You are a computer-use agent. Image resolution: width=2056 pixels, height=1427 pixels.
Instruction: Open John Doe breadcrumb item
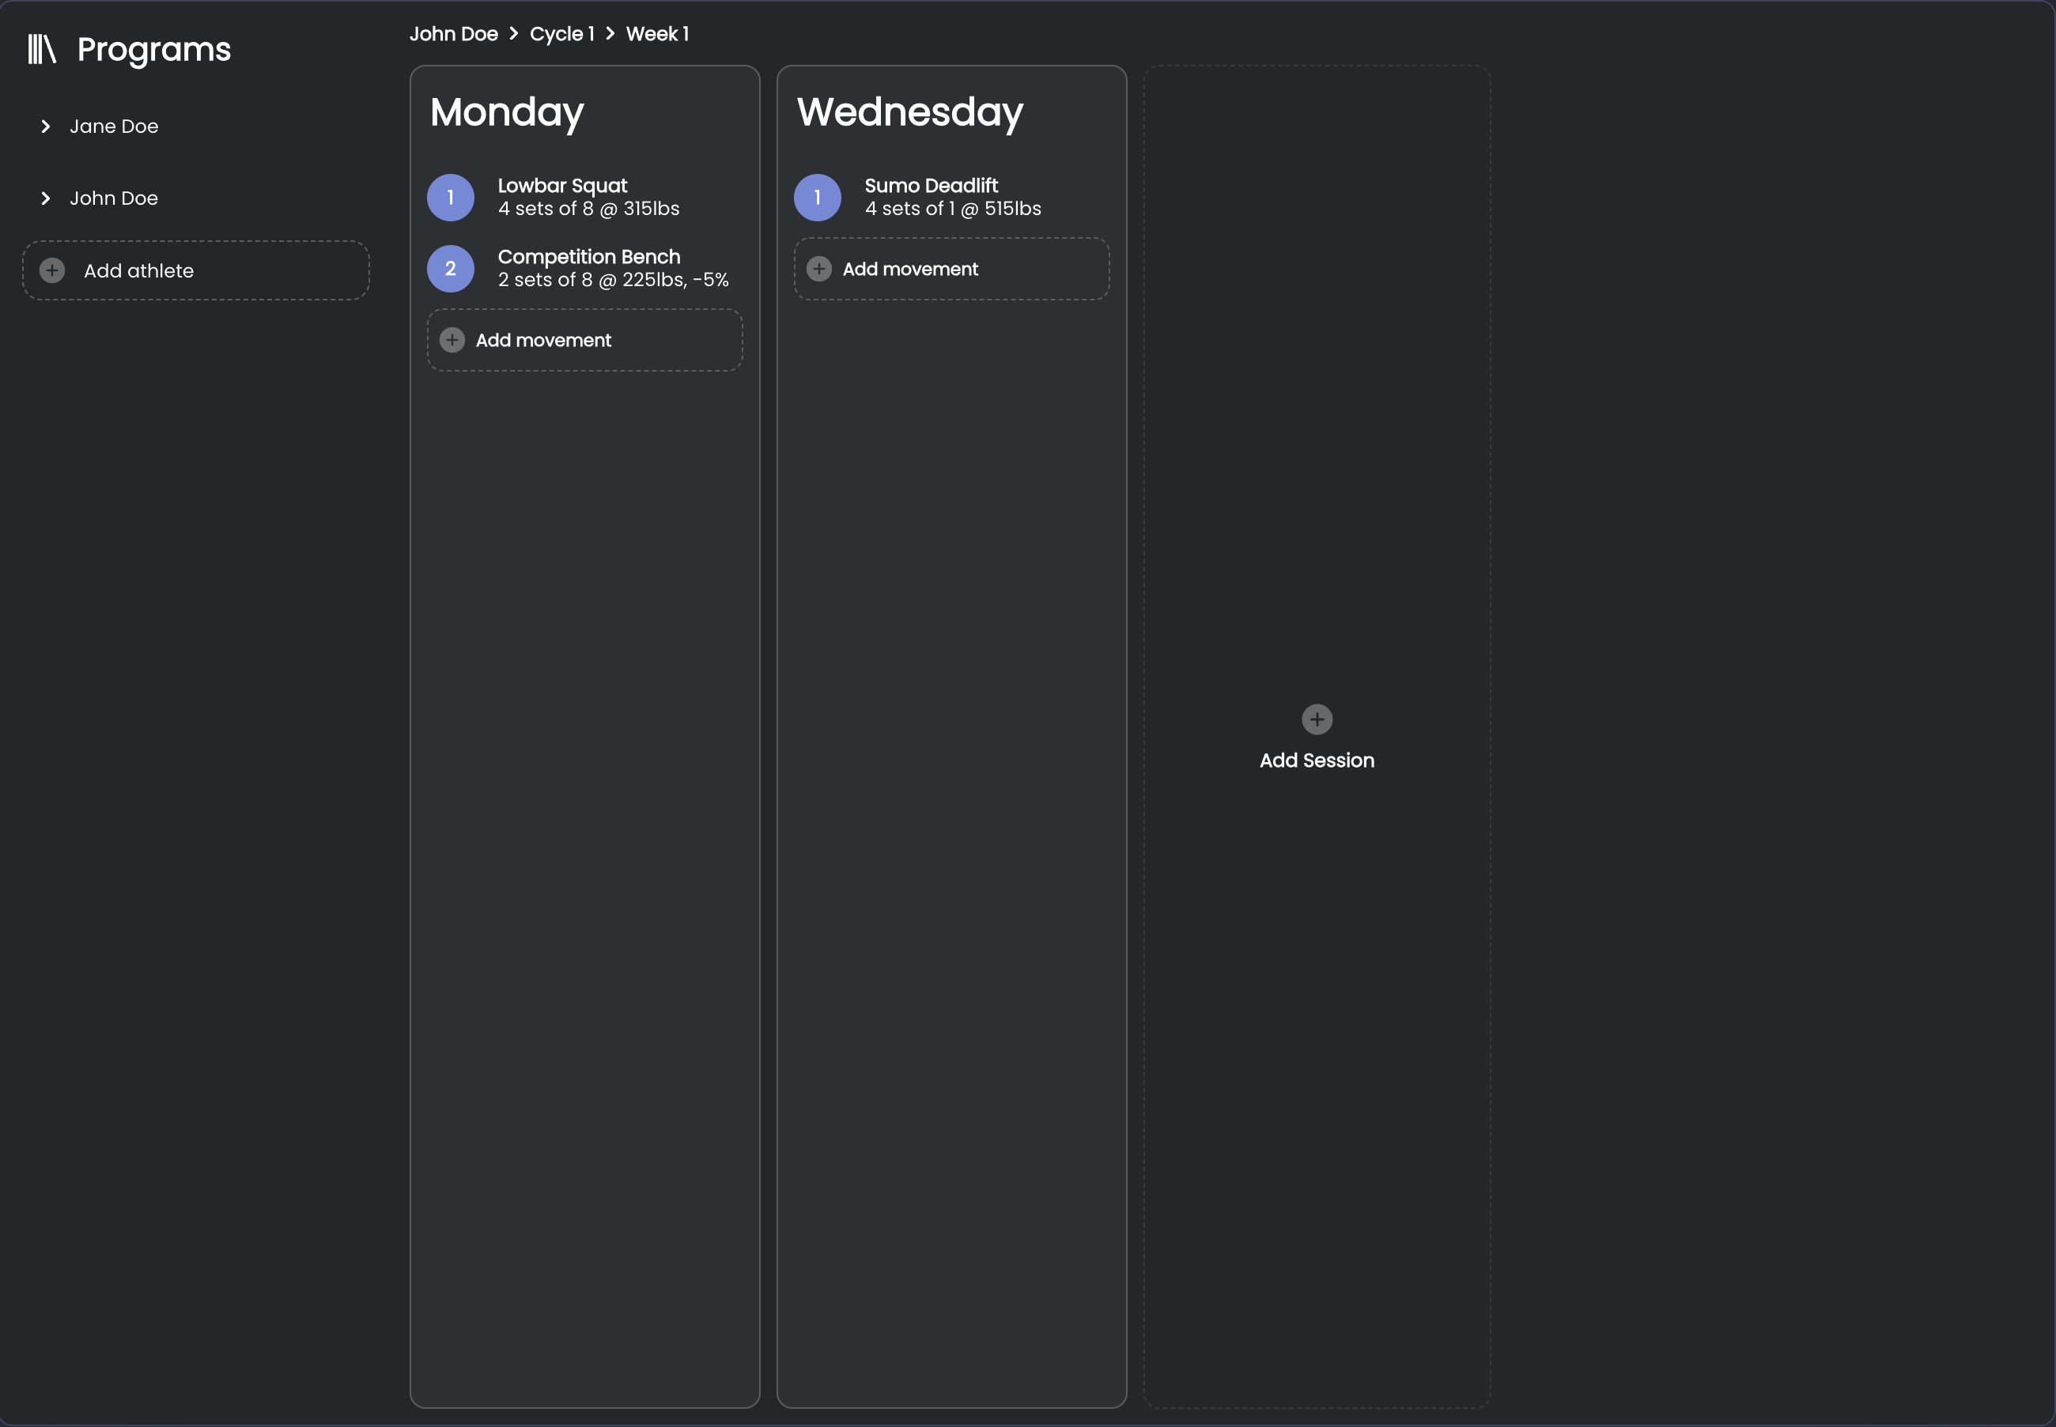pyautogui.click(x=453, y=34)
